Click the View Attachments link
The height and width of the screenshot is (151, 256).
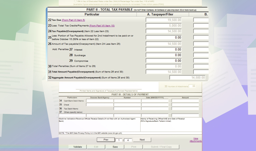pyautogui.click(x=196, y=140)
